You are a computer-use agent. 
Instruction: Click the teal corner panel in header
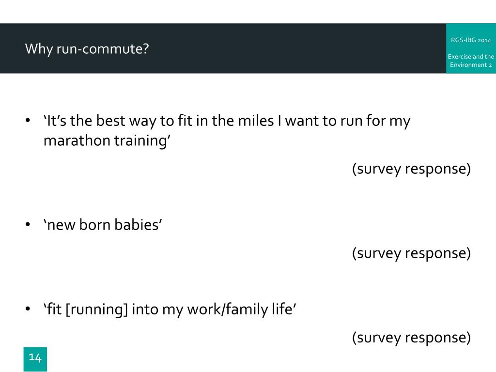pos(471,48)
